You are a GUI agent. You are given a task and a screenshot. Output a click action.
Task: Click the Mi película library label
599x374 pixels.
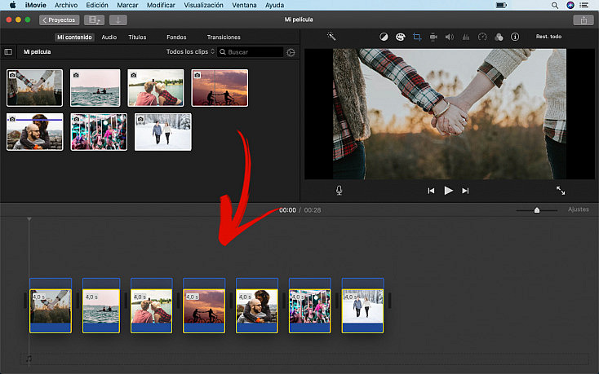(37, 52)
